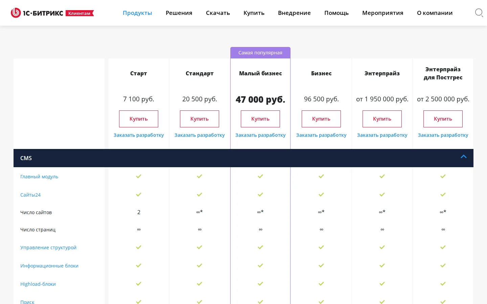487x304 pixels.
Task: Click Купить button for Стандарт edition
Action: pyautogui.click(x=200, y=119)
